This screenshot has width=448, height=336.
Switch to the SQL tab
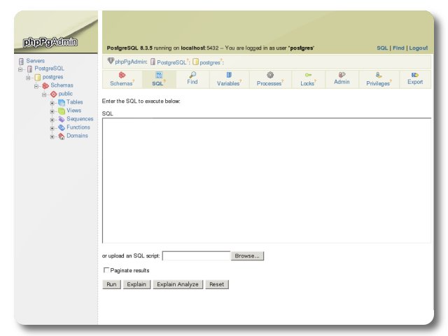[x=158, y=78]
